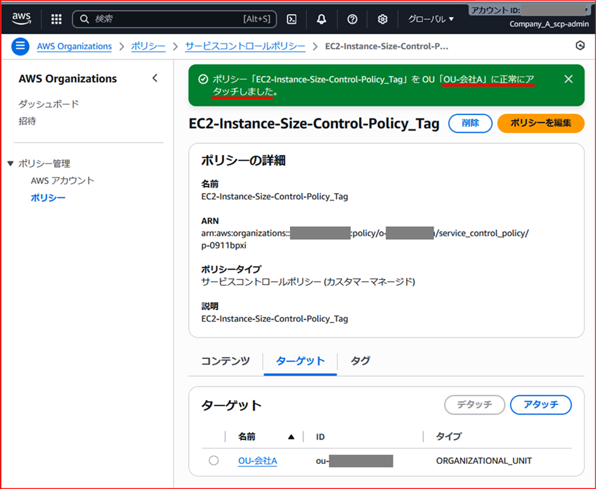This screenshot has width=596, height=489.
Task: Switch to the コンテンツ tab
Action: (x=225, y=361)
